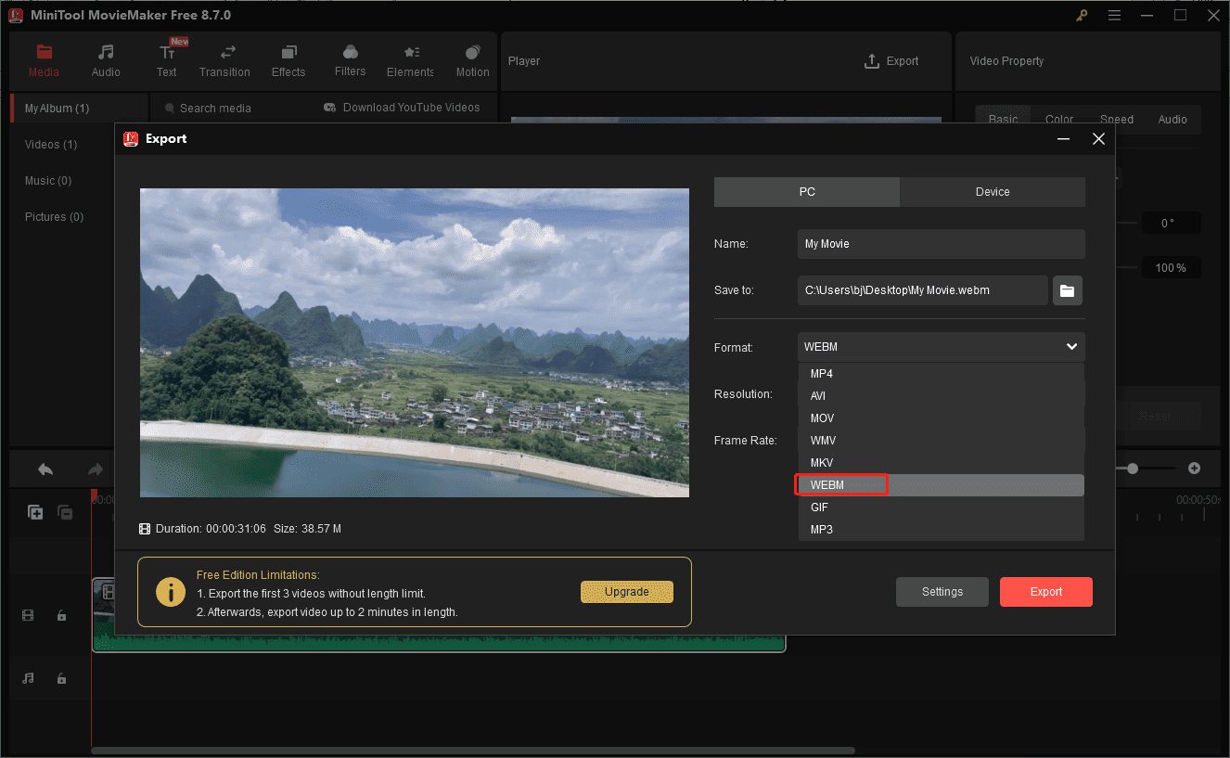This screenshot has height=758, width=1230.
Task: Click the audio track music note icon
Action: pyautogui.click(x=28, y=678)
